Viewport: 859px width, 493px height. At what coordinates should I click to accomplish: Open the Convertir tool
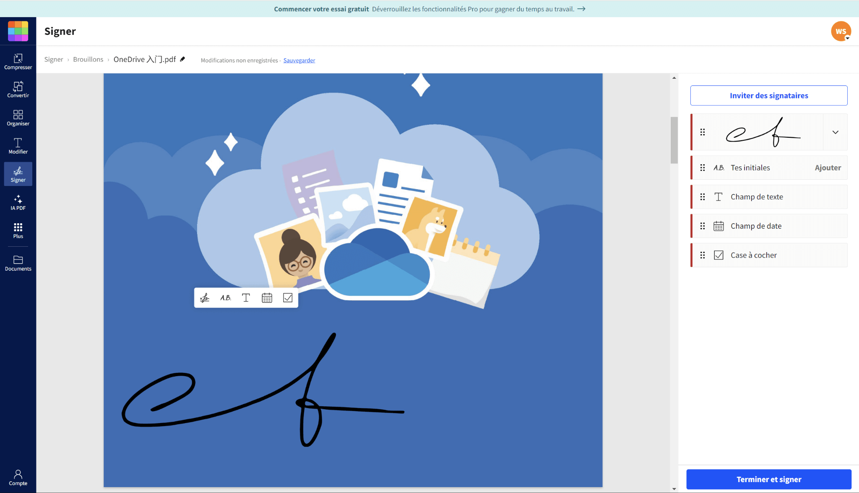point(18,90)
